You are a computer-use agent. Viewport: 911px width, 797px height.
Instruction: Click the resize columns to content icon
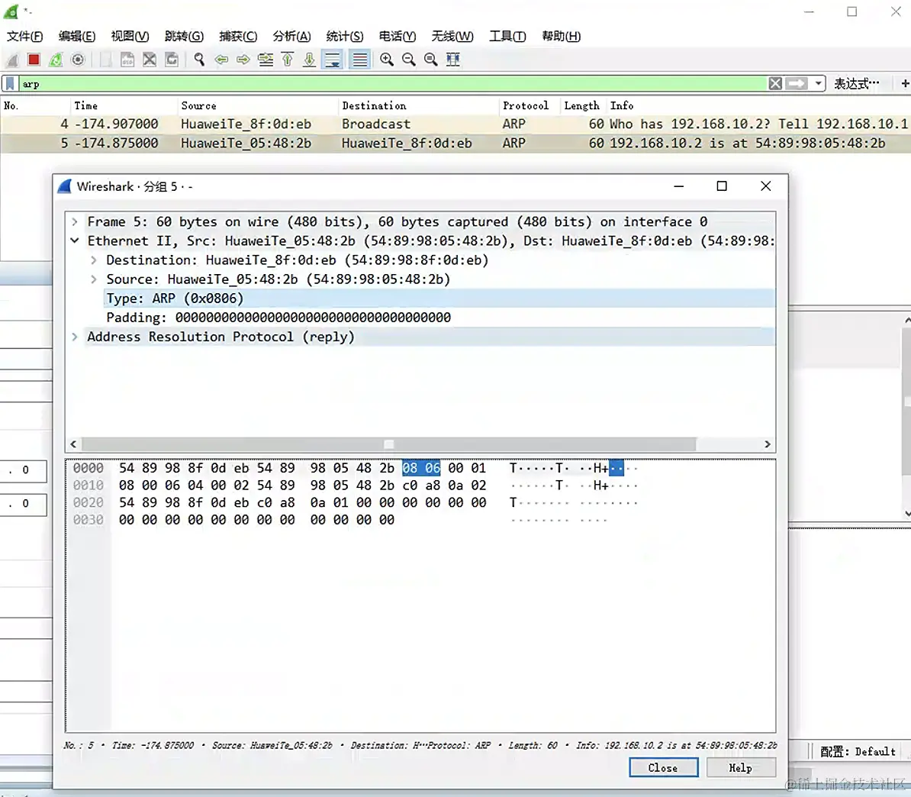click(x=453, y=60)
